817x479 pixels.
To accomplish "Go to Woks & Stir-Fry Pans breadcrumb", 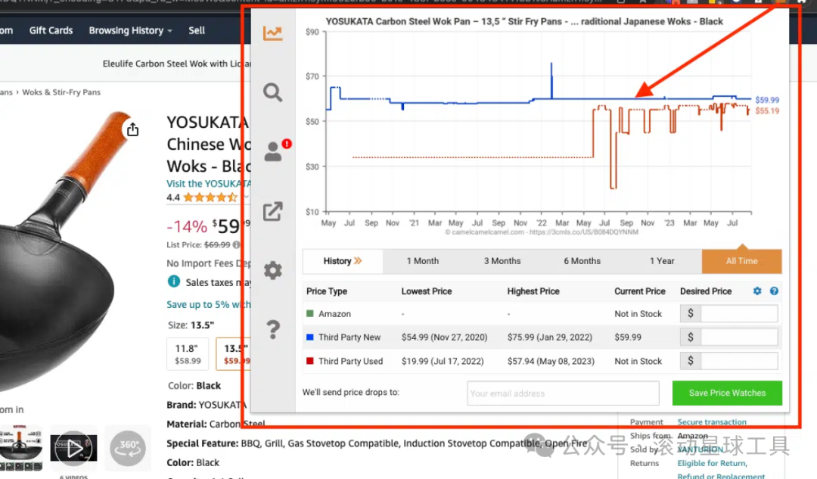I will click(61, 92).
